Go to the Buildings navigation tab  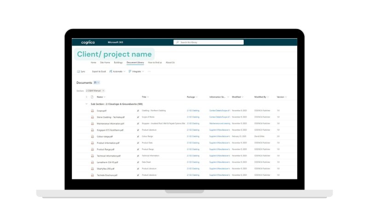[x=118, y=62]
